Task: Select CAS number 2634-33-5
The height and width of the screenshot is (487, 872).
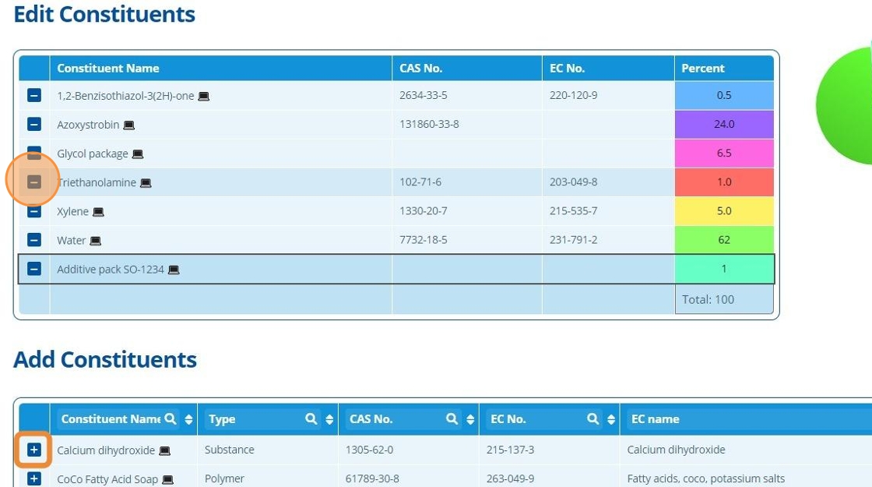Action: [x=423, y=95]
